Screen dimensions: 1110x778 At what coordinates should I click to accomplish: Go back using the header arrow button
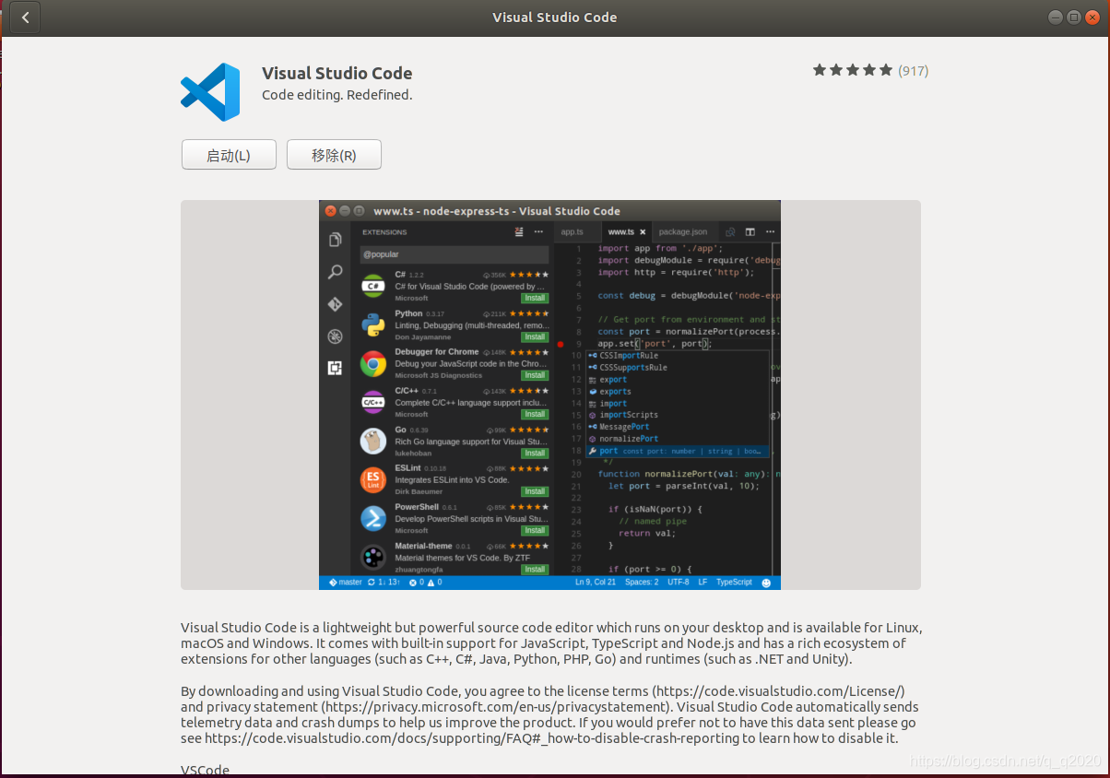click(25, 18)
